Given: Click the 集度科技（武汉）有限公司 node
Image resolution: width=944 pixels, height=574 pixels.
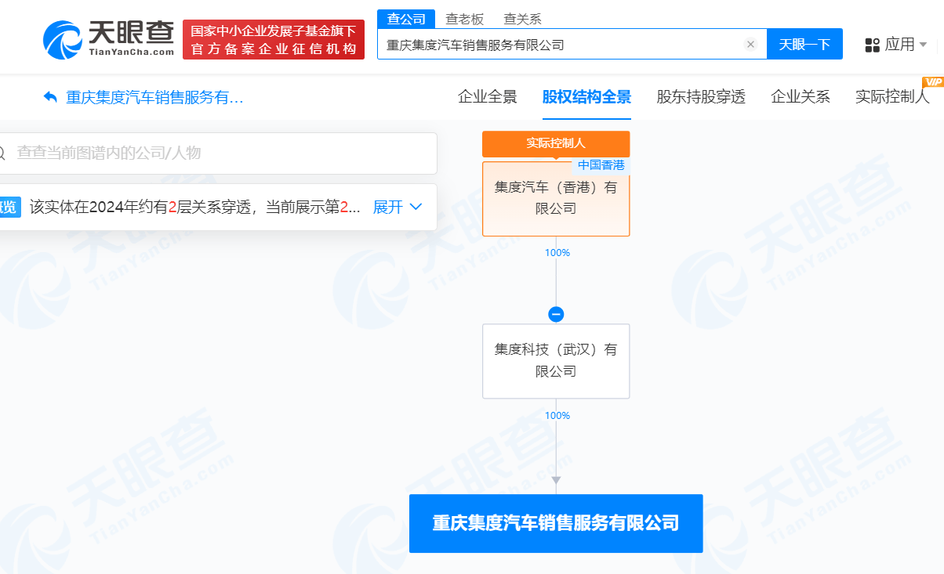Looking at the screenshot, I should pyautogui.click(x=556, y=360).
